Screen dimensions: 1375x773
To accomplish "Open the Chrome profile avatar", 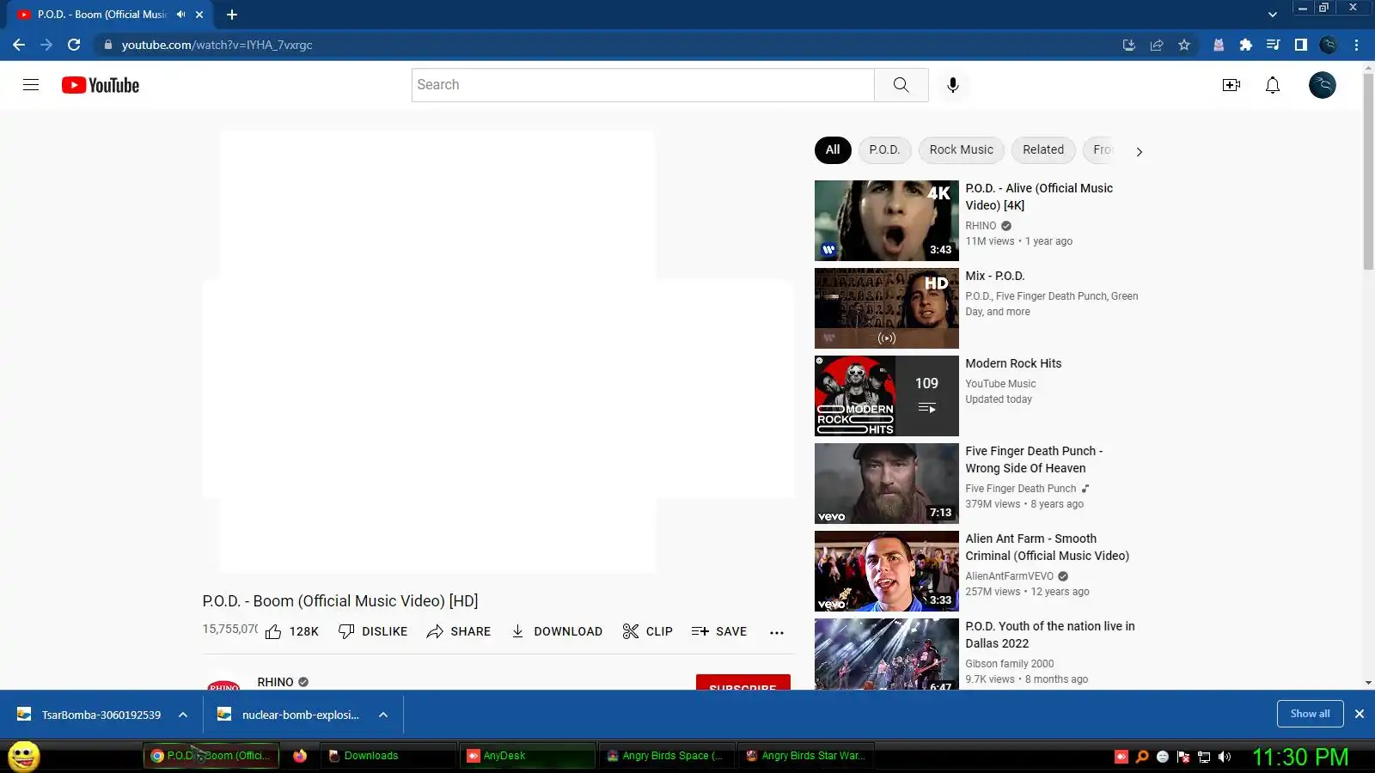I will point(1329,45).
